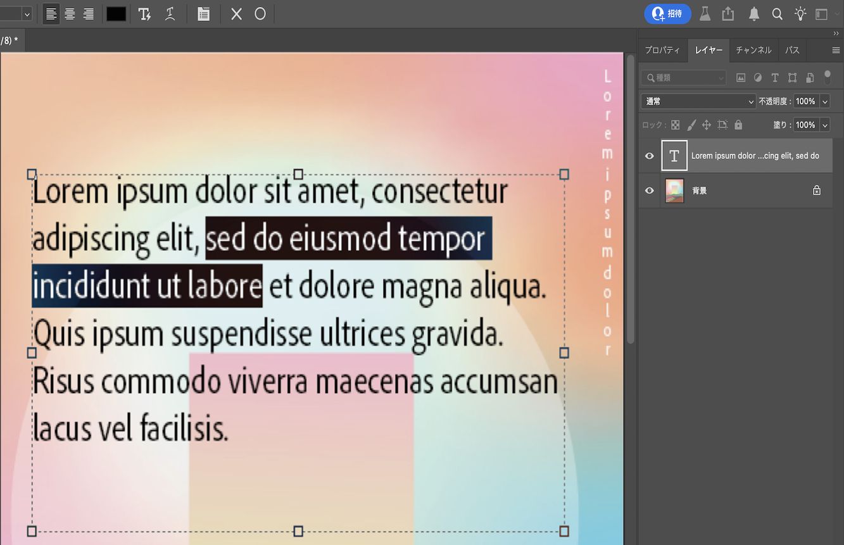Select right text alignment
Viewport: 844px width, 545px height.
coord(89,13)
